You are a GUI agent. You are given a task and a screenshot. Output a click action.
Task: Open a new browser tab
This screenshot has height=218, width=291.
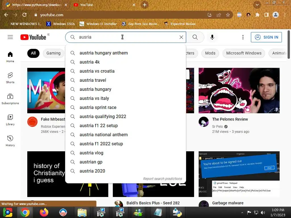(x=145, y=5)
